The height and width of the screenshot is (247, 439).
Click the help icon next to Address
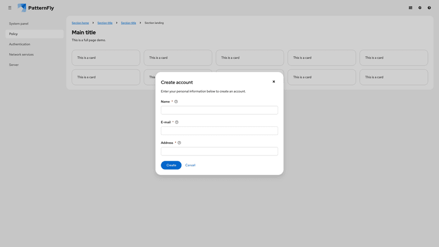(179, 143)
